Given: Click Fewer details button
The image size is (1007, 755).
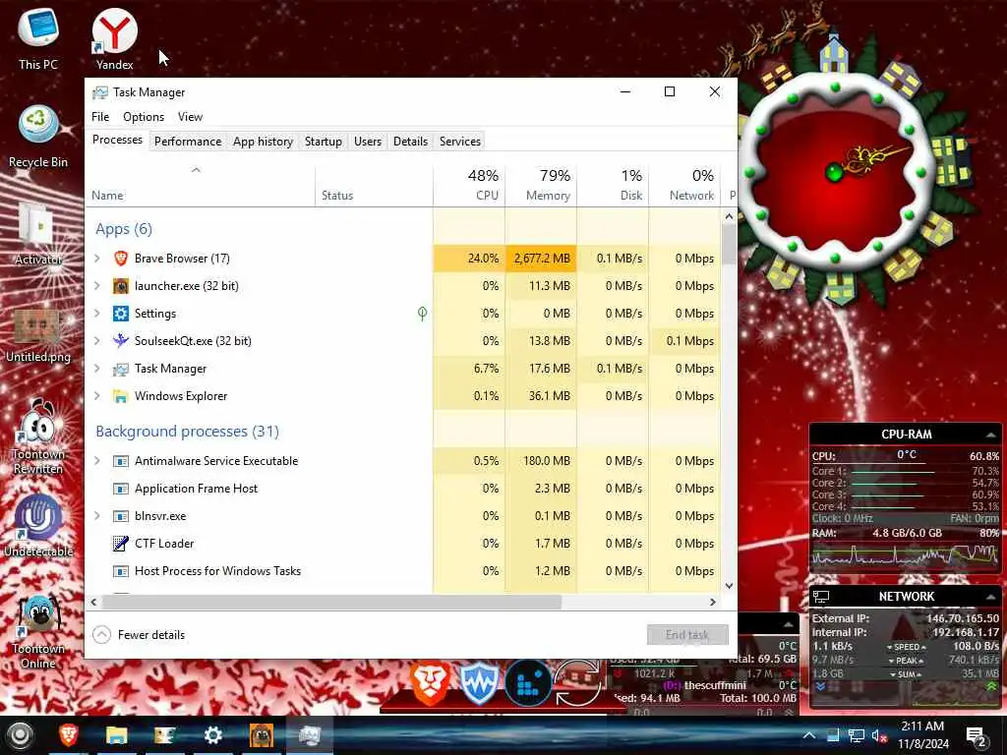Looking at the screenshot, I should [x=139, y=635].
